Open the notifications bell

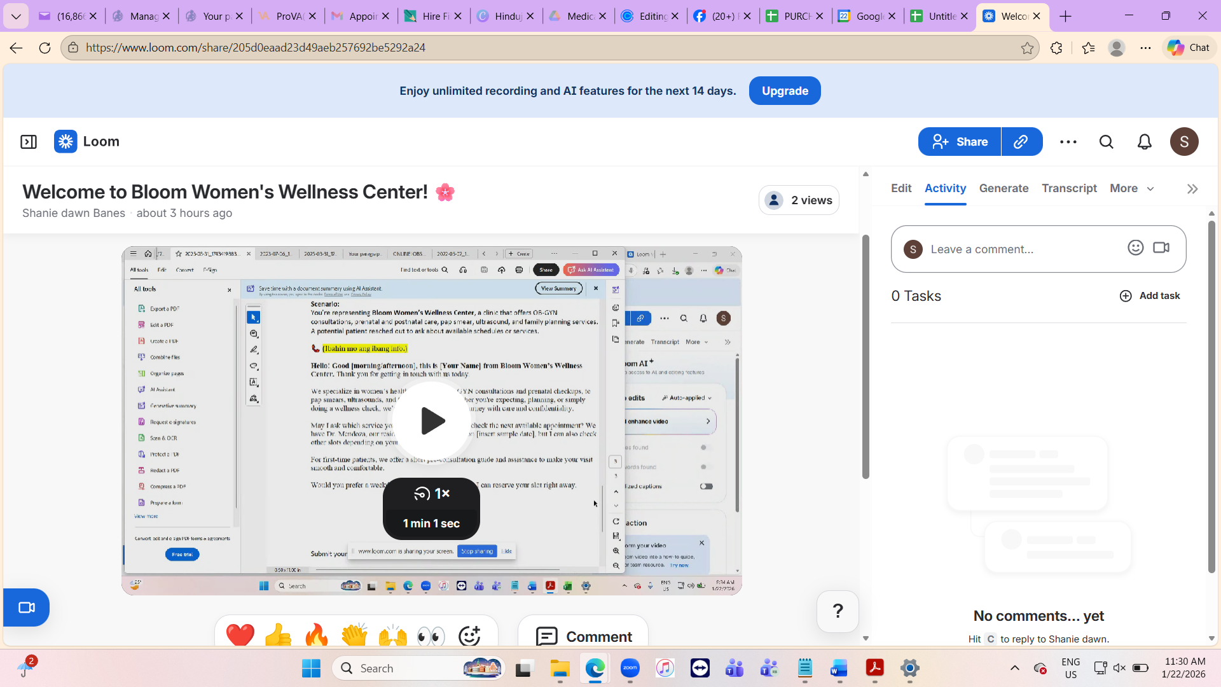tap(1145, 141)
